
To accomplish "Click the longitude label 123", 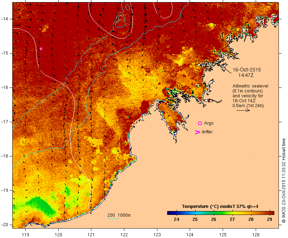I will tap(157, 235).
